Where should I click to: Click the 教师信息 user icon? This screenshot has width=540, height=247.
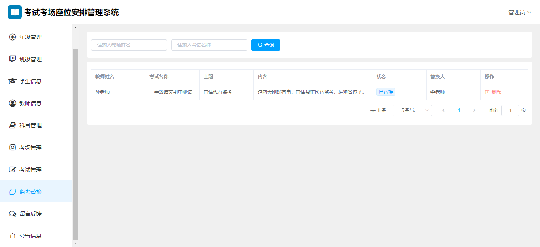click(13, 103)
